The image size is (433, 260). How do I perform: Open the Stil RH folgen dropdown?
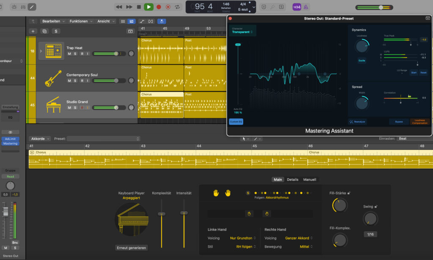point(246,247)
